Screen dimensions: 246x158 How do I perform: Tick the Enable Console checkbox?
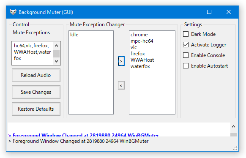pos(186,55)
